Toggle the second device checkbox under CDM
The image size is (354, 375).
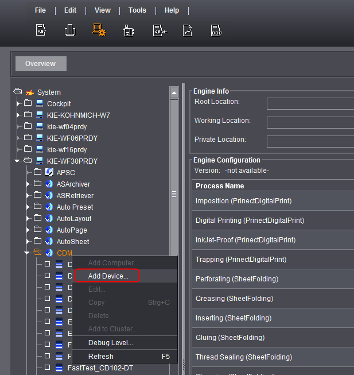coord(47,276)
